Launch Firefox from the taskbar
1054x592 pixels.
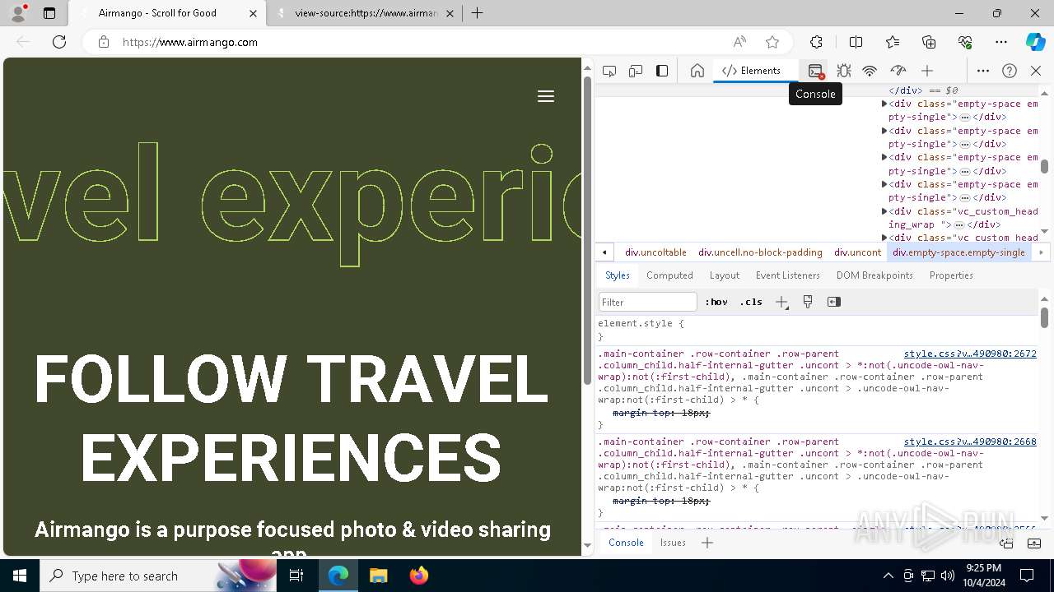point(419,576)
